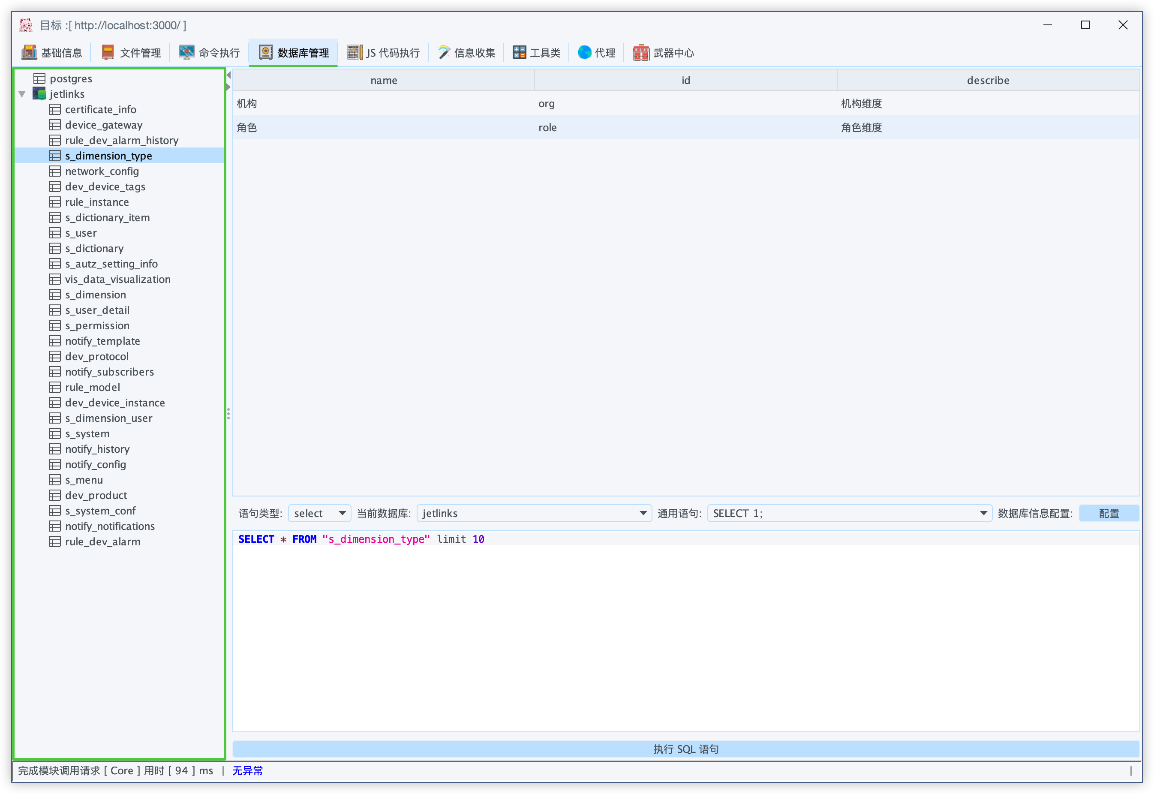1154x794 pixels.
Task: Click the 命令执行 monitor icon
Action: (x=186, y=52)
